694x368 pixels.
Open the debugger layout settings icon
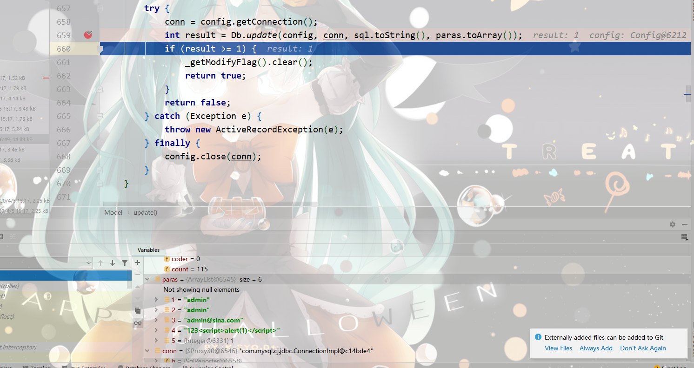point(684,237)
